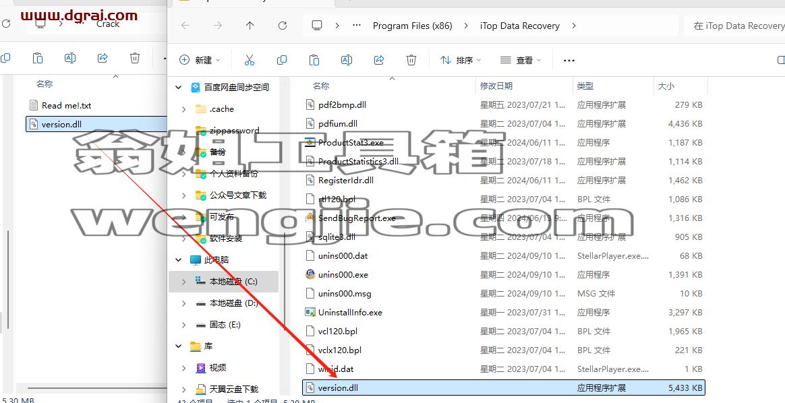Click chevron after iTop Data Recovery in address bar

coord(574,26)
